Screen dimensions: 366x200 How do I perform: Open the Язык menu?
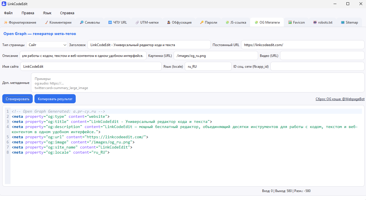click(x=47, y=13)
